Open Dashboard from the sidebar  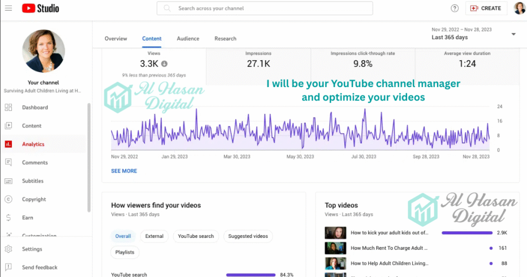pos(34,108)
